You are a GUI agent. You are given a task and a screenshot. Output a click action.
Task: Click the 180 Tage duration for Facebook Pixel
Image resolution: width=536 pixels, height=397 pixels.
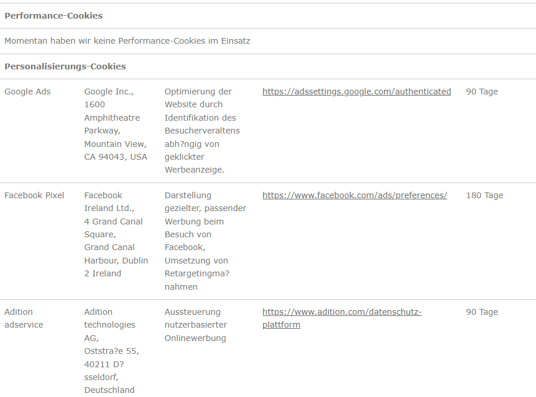coord(484,195)
